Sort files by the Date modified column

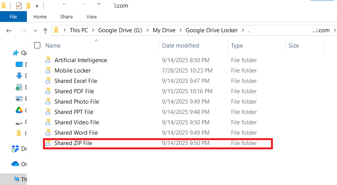180,45
